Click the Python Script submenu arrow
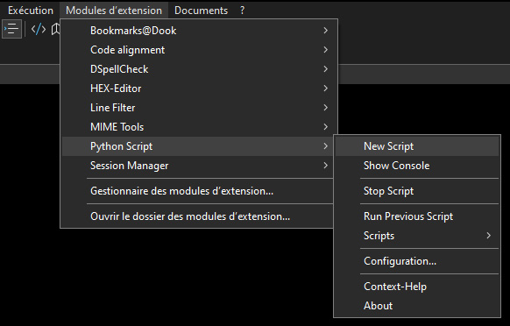The width and height of the screenshot is (510, 326). pos(326,146)
